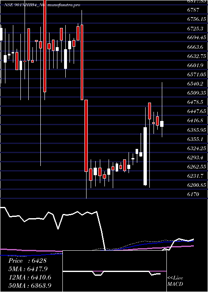Screen dimensions: 208x292
Task: Click the 6355.1 price axis label
Action: (x=195, y=139)
